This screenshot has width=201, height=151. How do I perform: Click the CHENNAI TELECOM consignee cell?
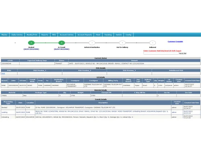[94, 85]
